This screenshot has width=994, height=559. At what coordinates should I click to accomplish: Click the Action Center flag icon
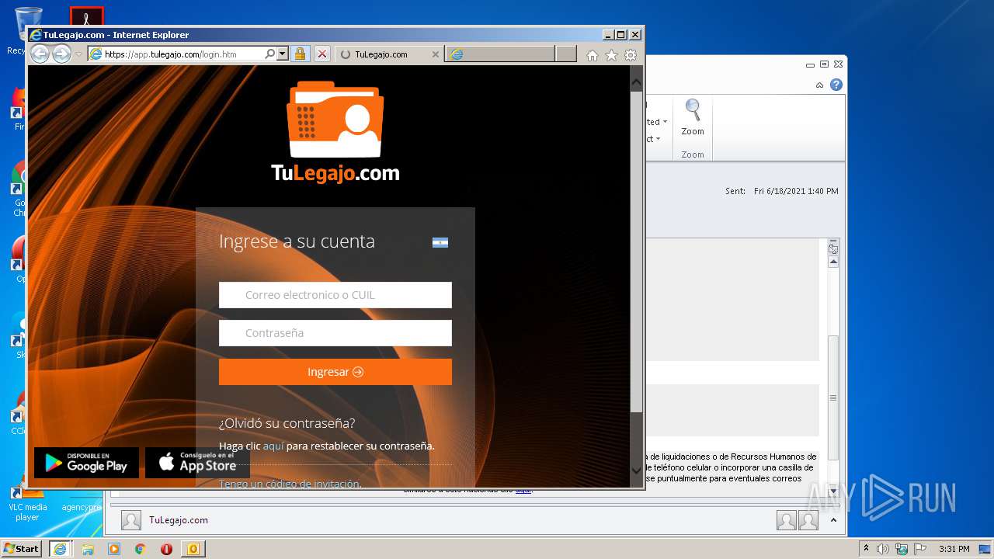920,549
